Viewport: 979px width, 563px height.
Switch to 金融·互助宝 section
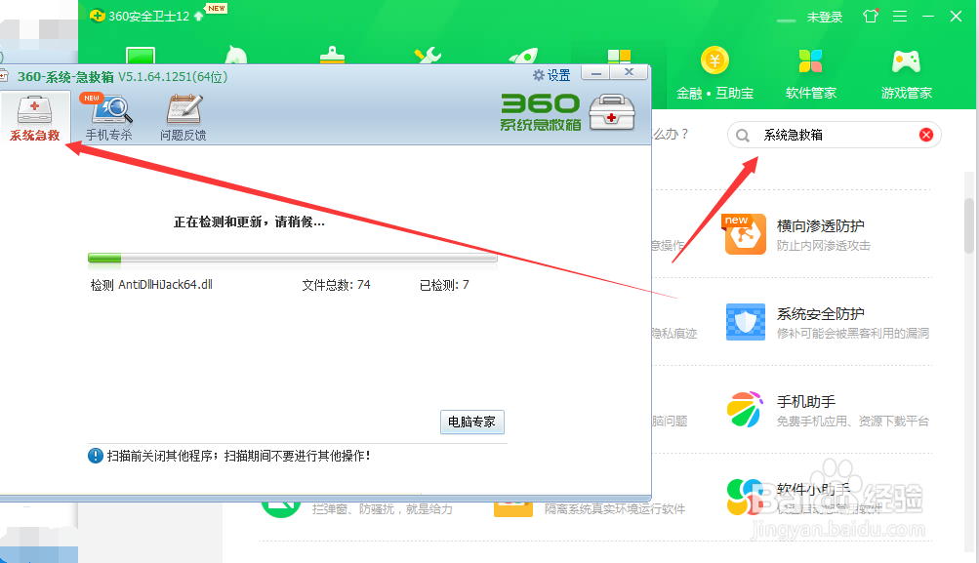click(715, 73)
